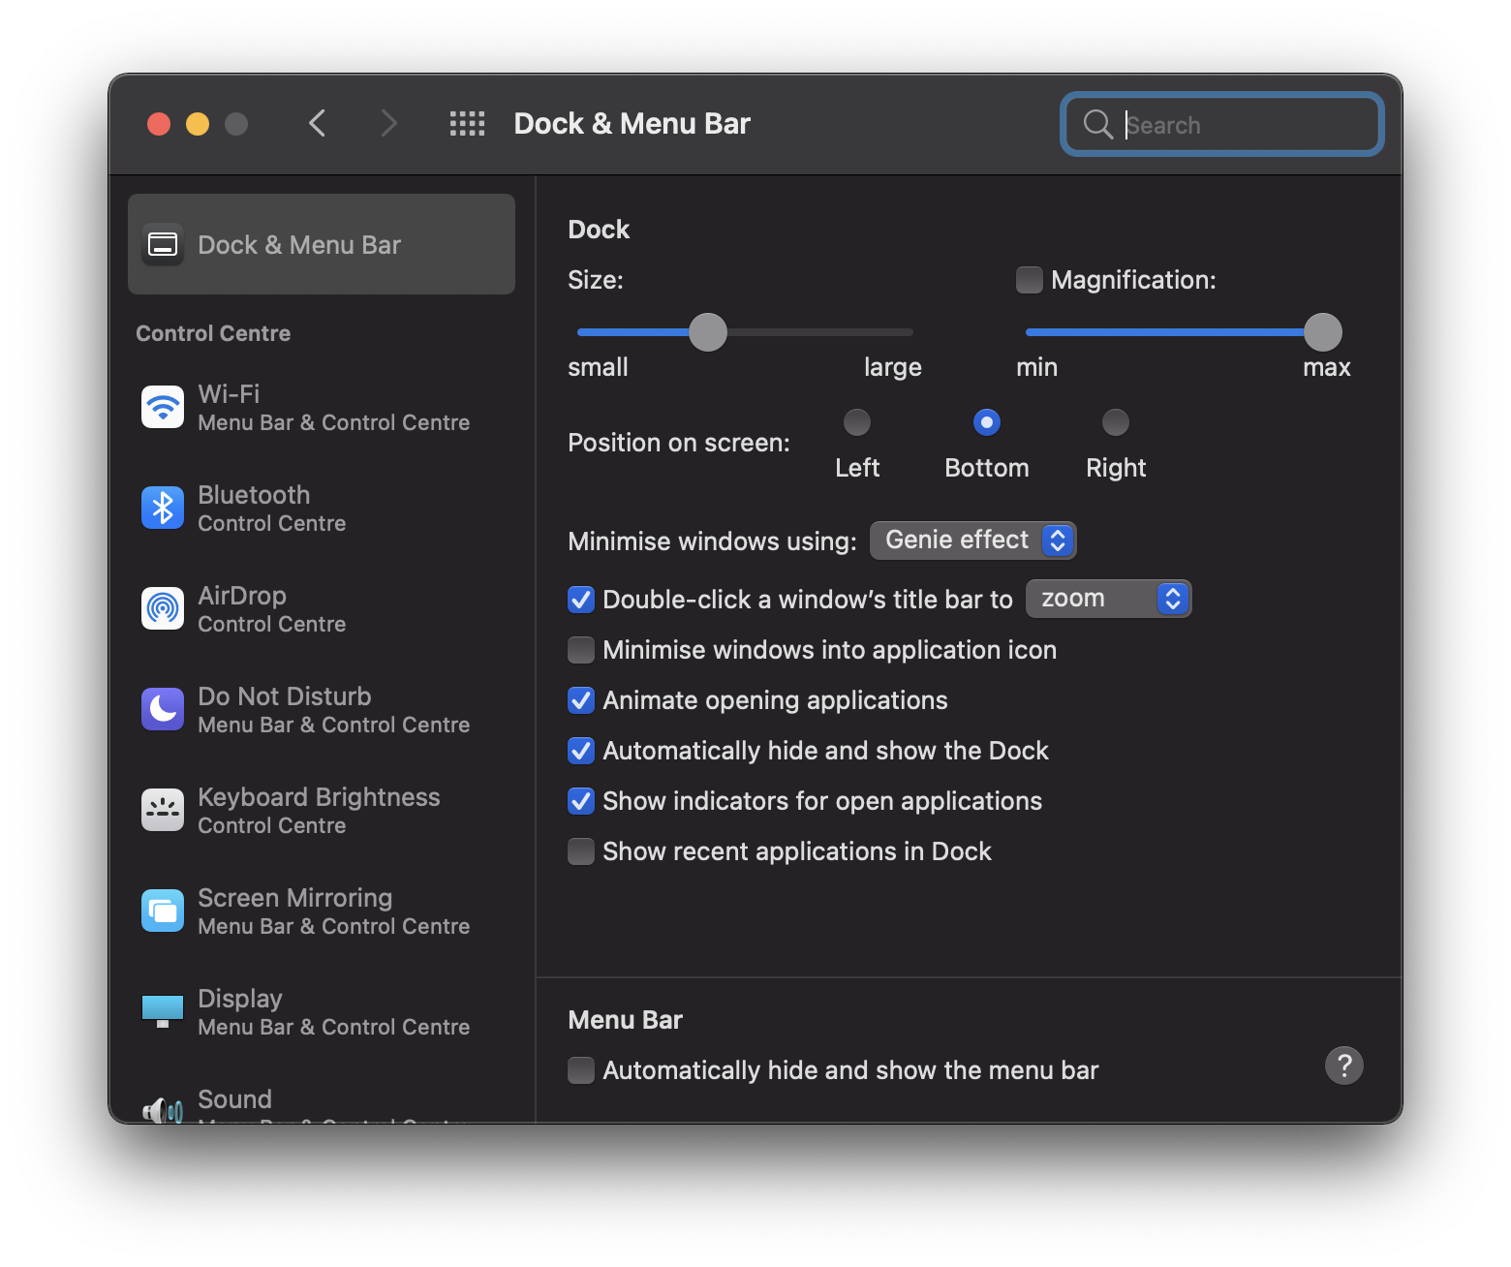Select Left dock position radio button
The width and height of the screenshot is (1511, 1267).
point(857,423)
